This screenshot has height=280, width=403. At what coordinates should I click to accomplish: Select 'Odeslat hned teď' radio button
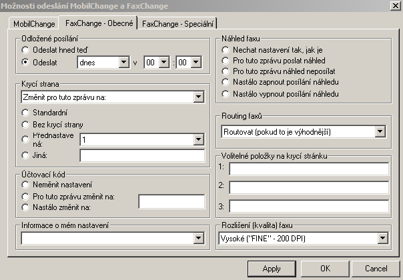[x=25, y=50]
